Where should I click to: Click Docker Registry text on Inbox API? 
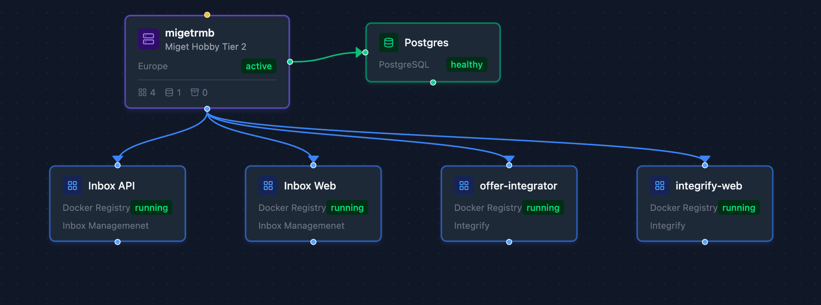96,208
